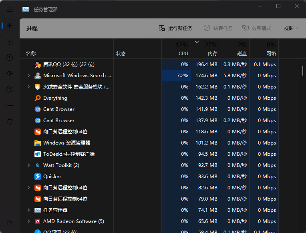Viewport: 306px width, 233px height.
Task: Click the 196.4 MB memory cell
Action: pos(205,64)
